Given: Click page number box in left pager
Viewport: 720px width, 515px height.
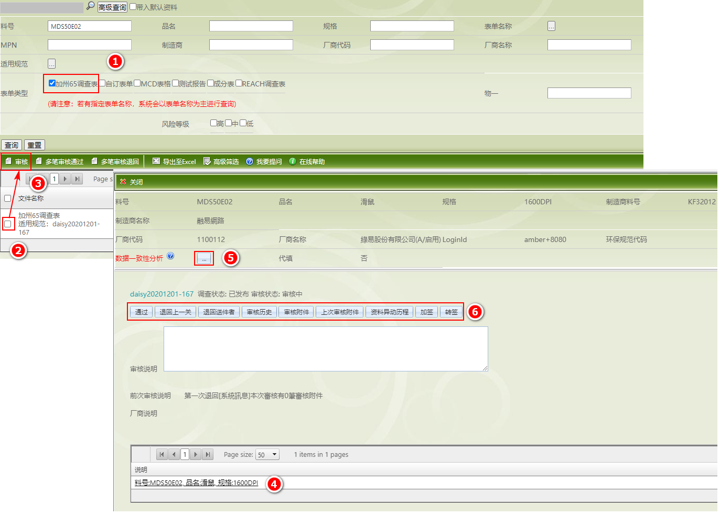Looking at the screenshot, I should pos(54,179).
